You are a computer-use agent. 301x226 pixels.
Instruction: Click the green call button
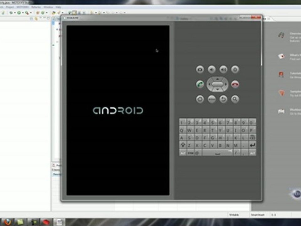pyautogui.click(x=200, y=84)
